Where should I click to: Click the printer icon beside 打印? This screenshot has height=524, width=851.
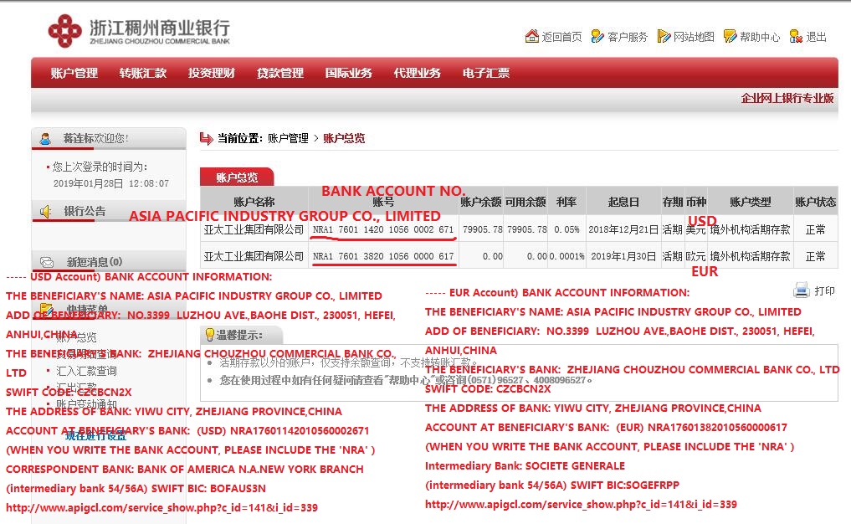(801, 290)
